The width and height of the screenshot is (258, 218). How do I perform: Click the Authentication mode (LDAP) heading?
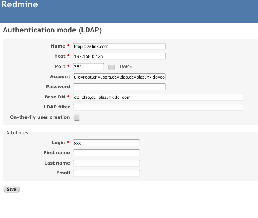(52, 30)
